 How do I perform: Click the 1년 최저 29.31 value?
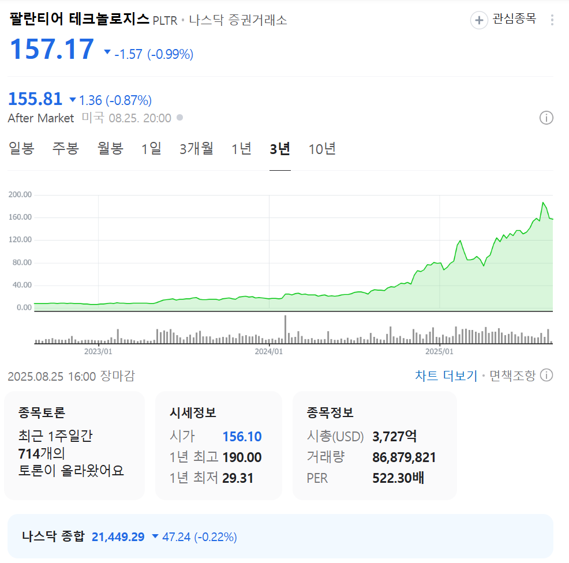[x=238, y=478]
